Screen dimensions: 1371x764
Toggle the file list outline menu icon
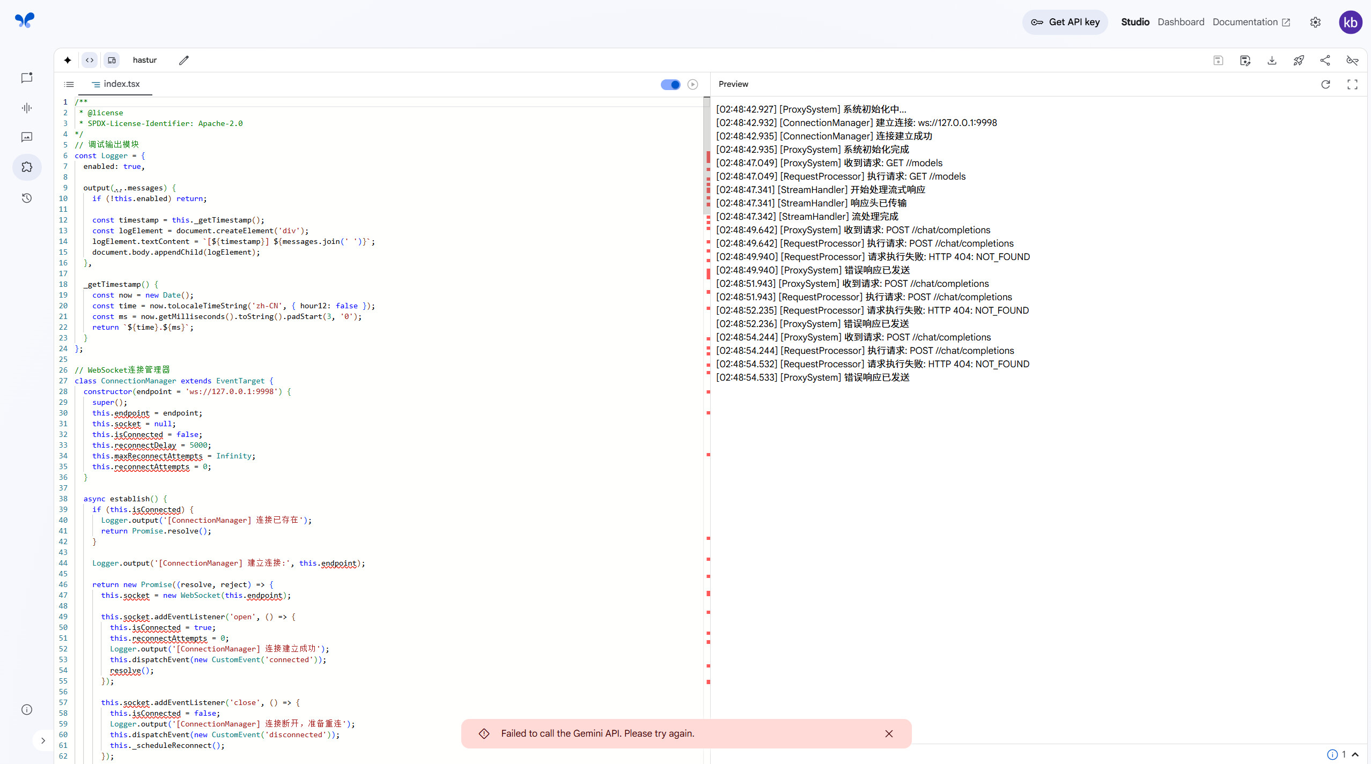pyautogui.click(x=69, y=84)
